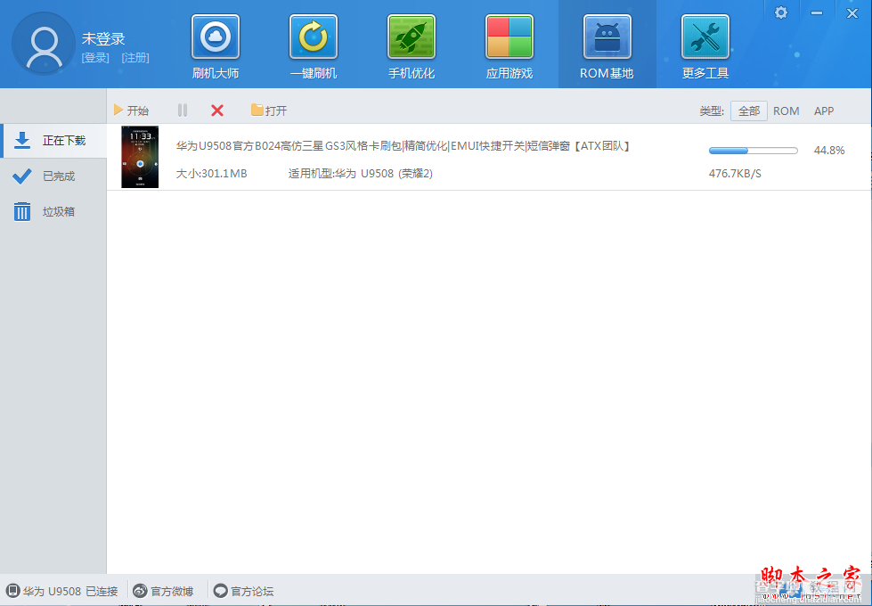Select the 正在下载 sidebar tab
The image size is (872, 606).
click(x=53, y=140)
